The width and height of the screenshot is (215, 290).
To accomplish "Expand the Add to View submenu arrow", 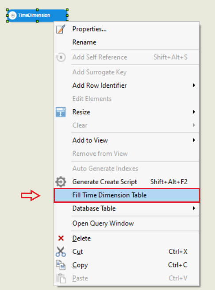I will click(194, 140).
